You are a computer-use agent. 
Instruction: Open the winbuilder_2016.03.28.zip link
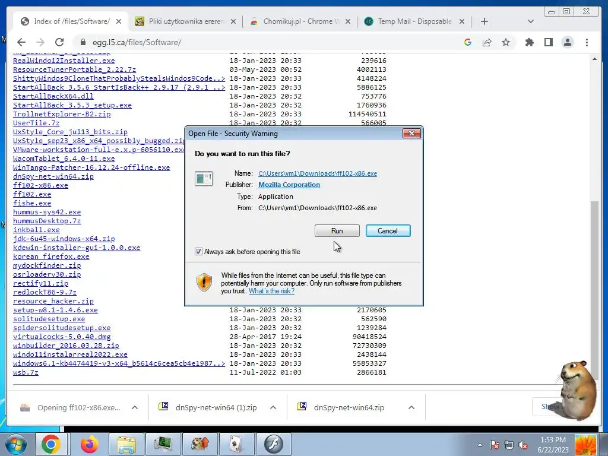click(66, 346)
